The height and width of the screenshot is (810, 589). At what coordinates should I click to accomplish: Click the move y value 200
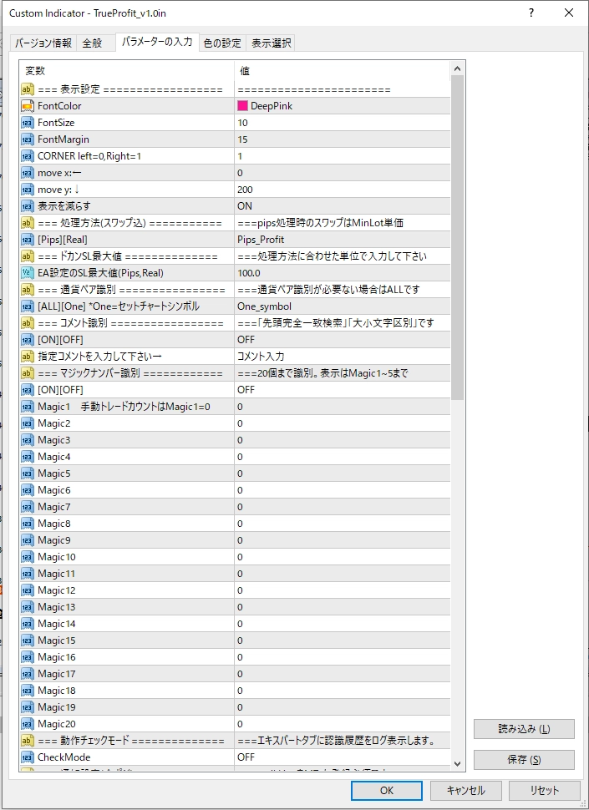(342, 190)
